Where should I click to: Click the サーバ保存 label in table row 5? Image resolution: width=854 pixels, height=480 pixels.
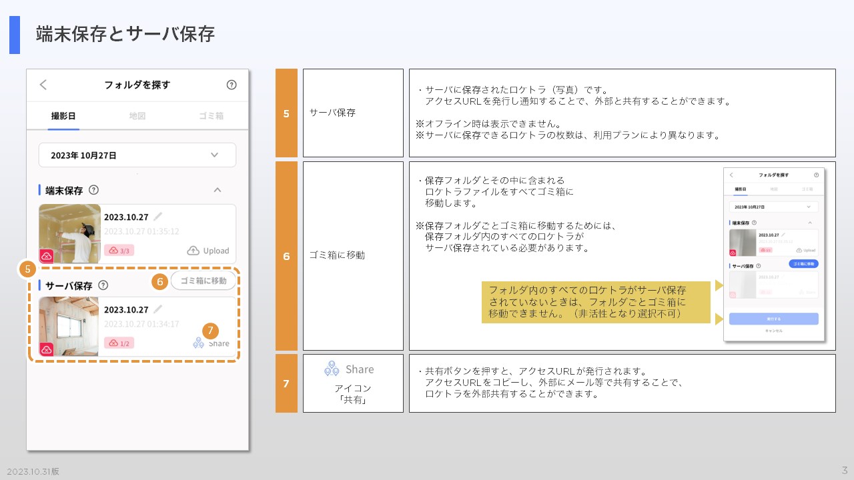coord(332,113)
